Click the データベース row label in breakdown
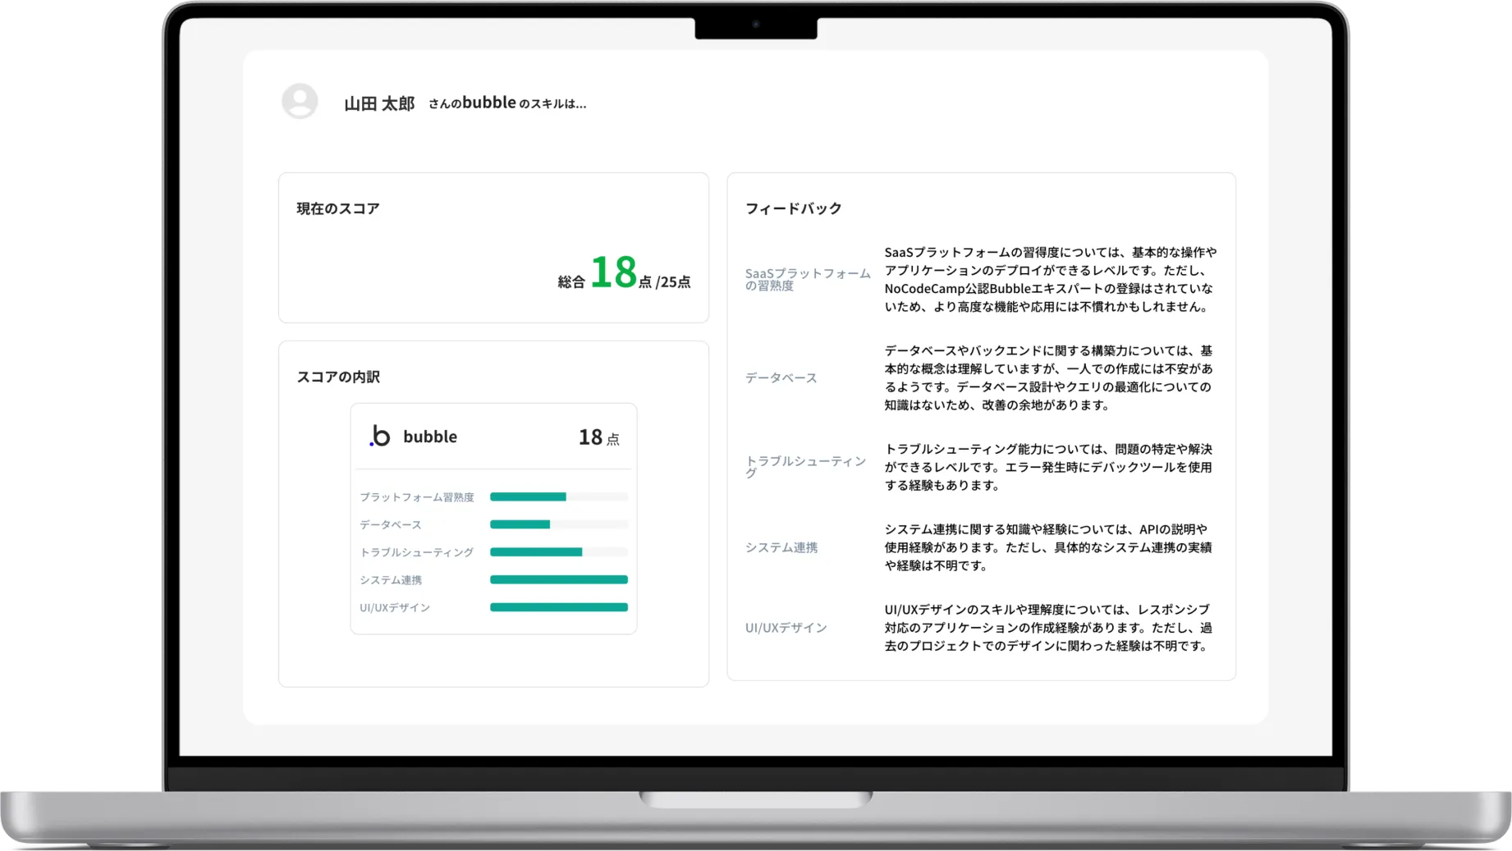The width and height of the screenshot is (1512, 851). [x=391, y=525]
